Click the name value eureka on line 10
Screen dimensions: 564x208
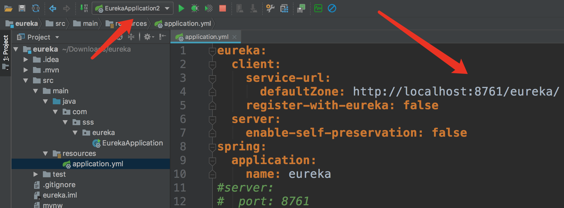[x=310, y=174]
